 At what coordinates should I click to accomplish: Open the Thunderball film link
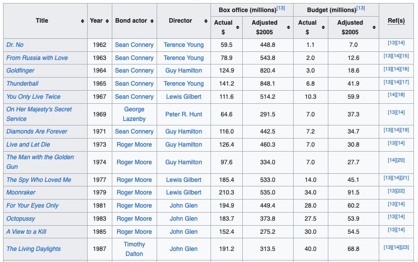click(x=22, y=84)
